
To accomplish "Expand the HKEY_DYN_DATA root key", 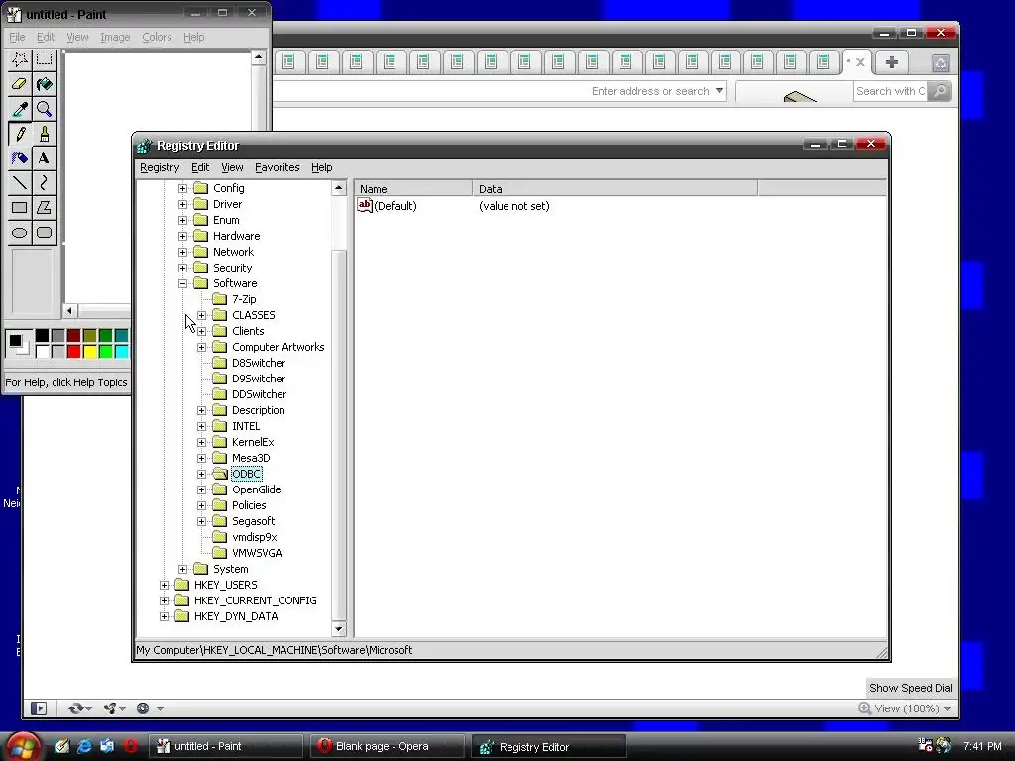I will pyautogui.click(x=164, y=616).
